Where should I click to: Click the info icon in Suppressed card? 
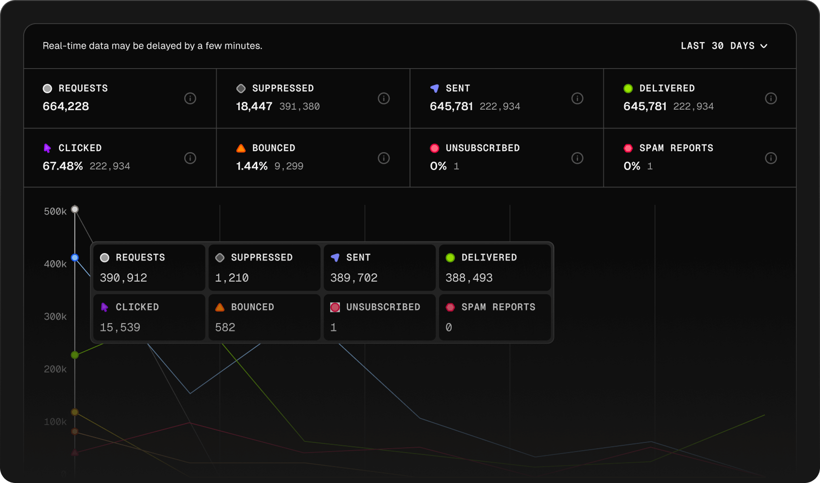(x=384, y=99)
